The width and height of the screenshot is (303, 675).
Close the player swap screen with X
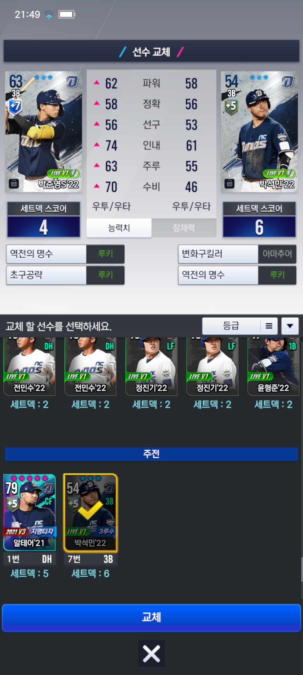(151, 653)
